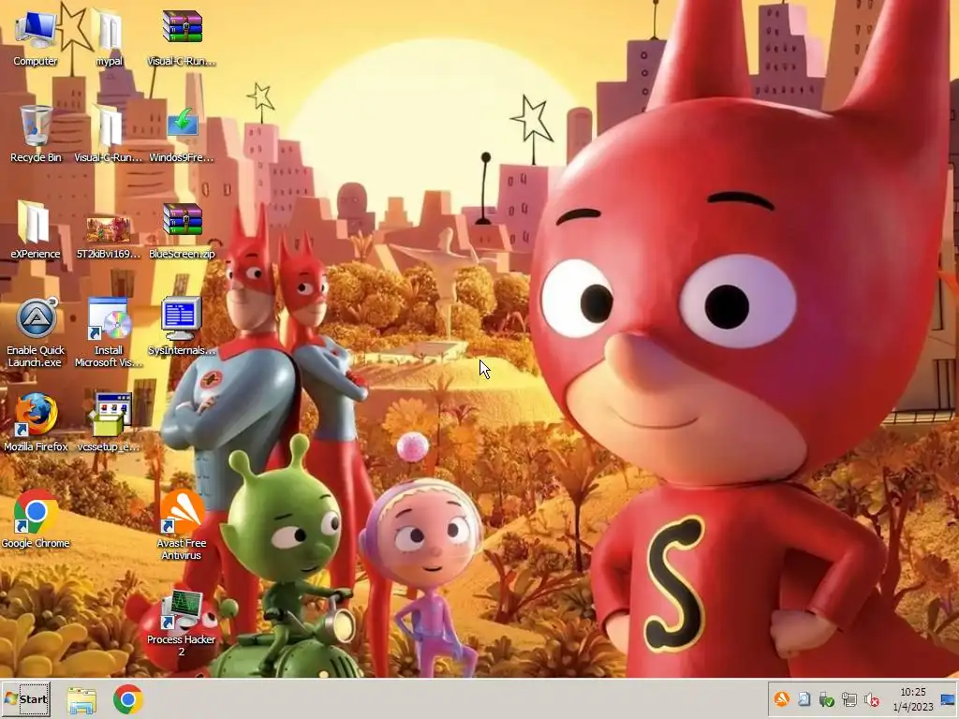Click the document search tray icon

[x=804, y=698]
